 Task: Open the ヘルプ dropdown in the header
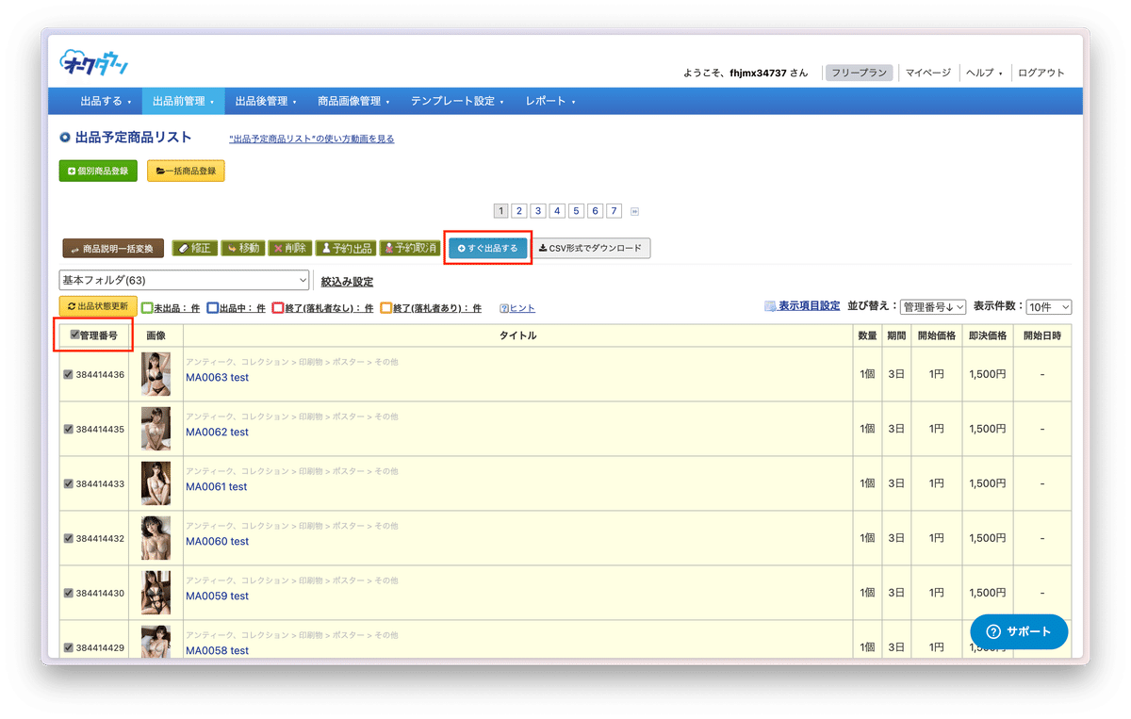(x=984, y=73)
